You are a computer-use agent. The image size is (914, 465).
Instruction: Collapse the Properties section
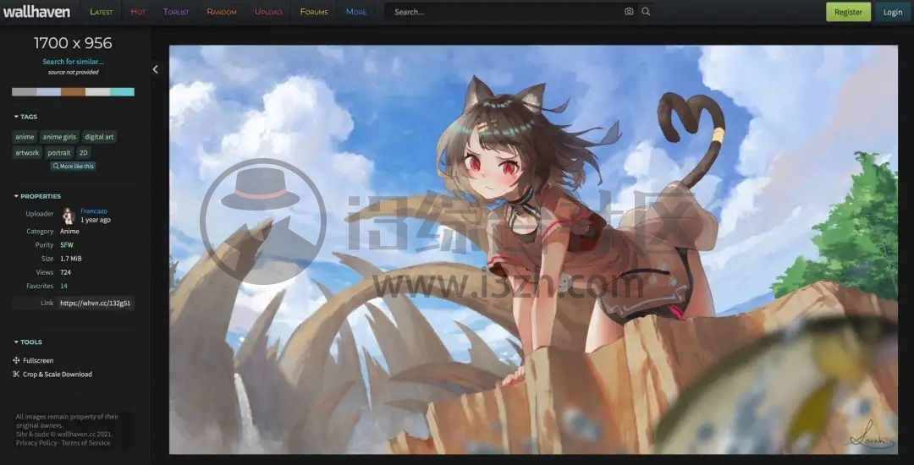point(37,196)
